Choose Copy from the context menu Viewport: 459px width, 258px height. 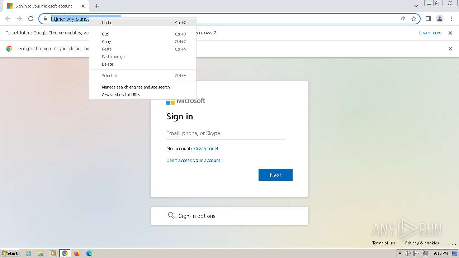[143, 42]
